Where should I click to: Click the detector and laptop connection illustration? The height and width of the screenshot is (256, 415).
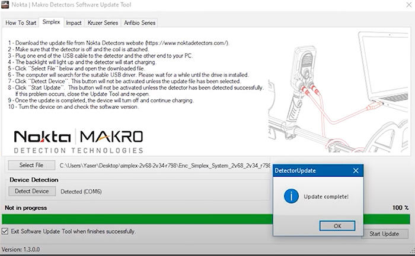point(338,92)
